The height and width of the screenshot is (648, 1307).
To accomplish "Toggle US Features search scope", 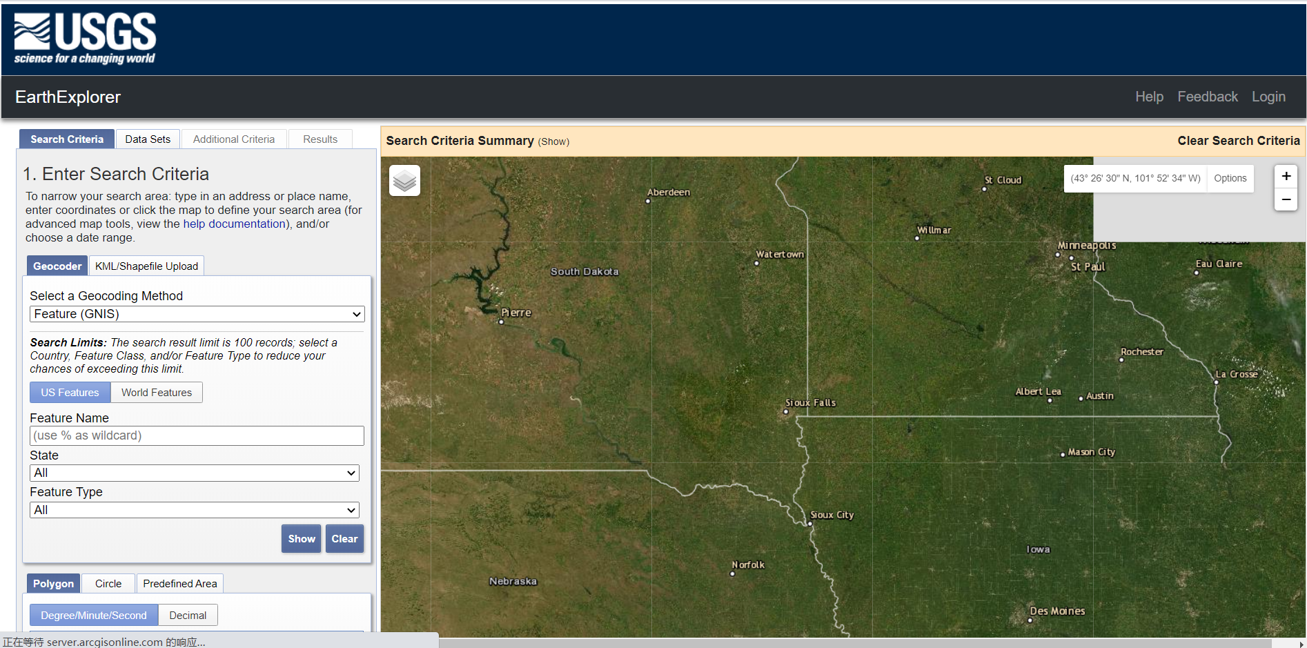I will tap(70, 393).
